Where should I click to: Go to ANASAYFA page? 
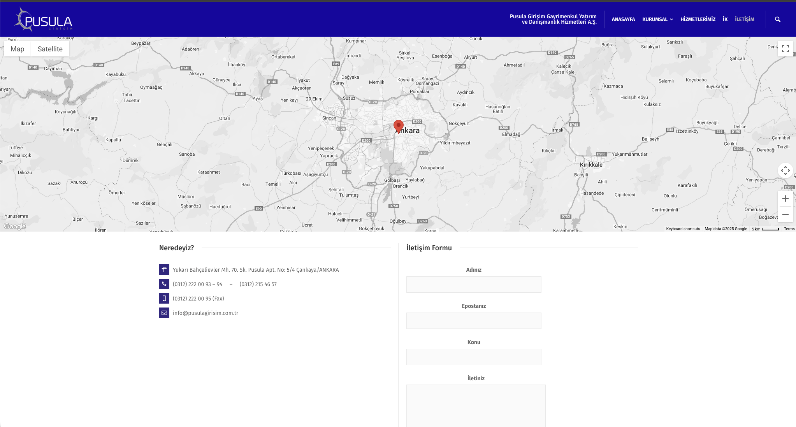click(623, 19)
